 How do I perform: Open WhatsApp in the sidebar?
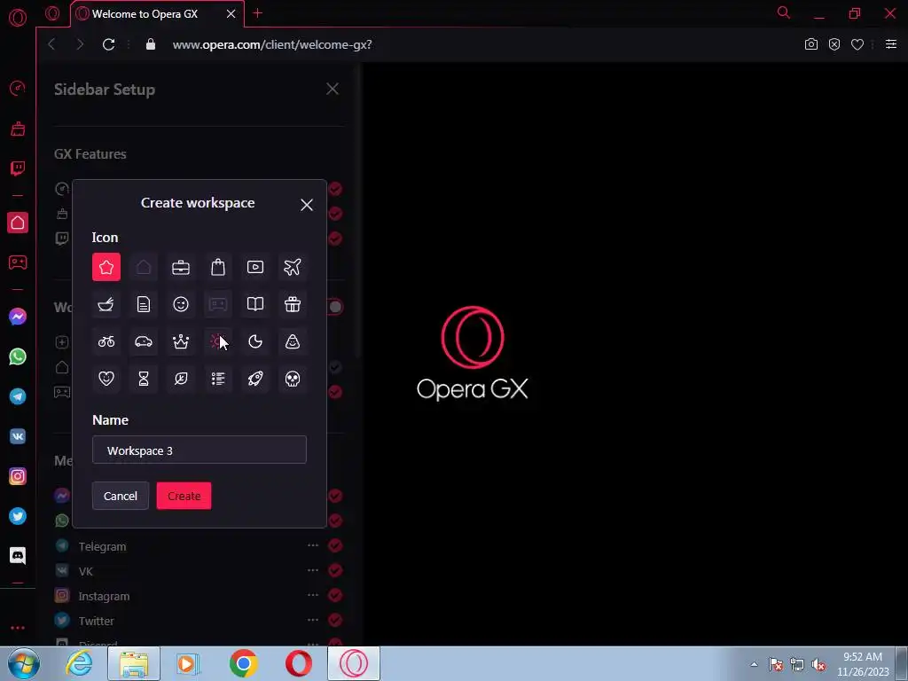coord(18,356)
